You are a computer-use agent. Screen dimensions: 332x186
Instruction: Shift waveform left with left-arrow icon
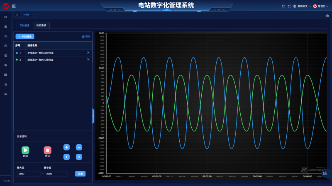coord(66,157)
